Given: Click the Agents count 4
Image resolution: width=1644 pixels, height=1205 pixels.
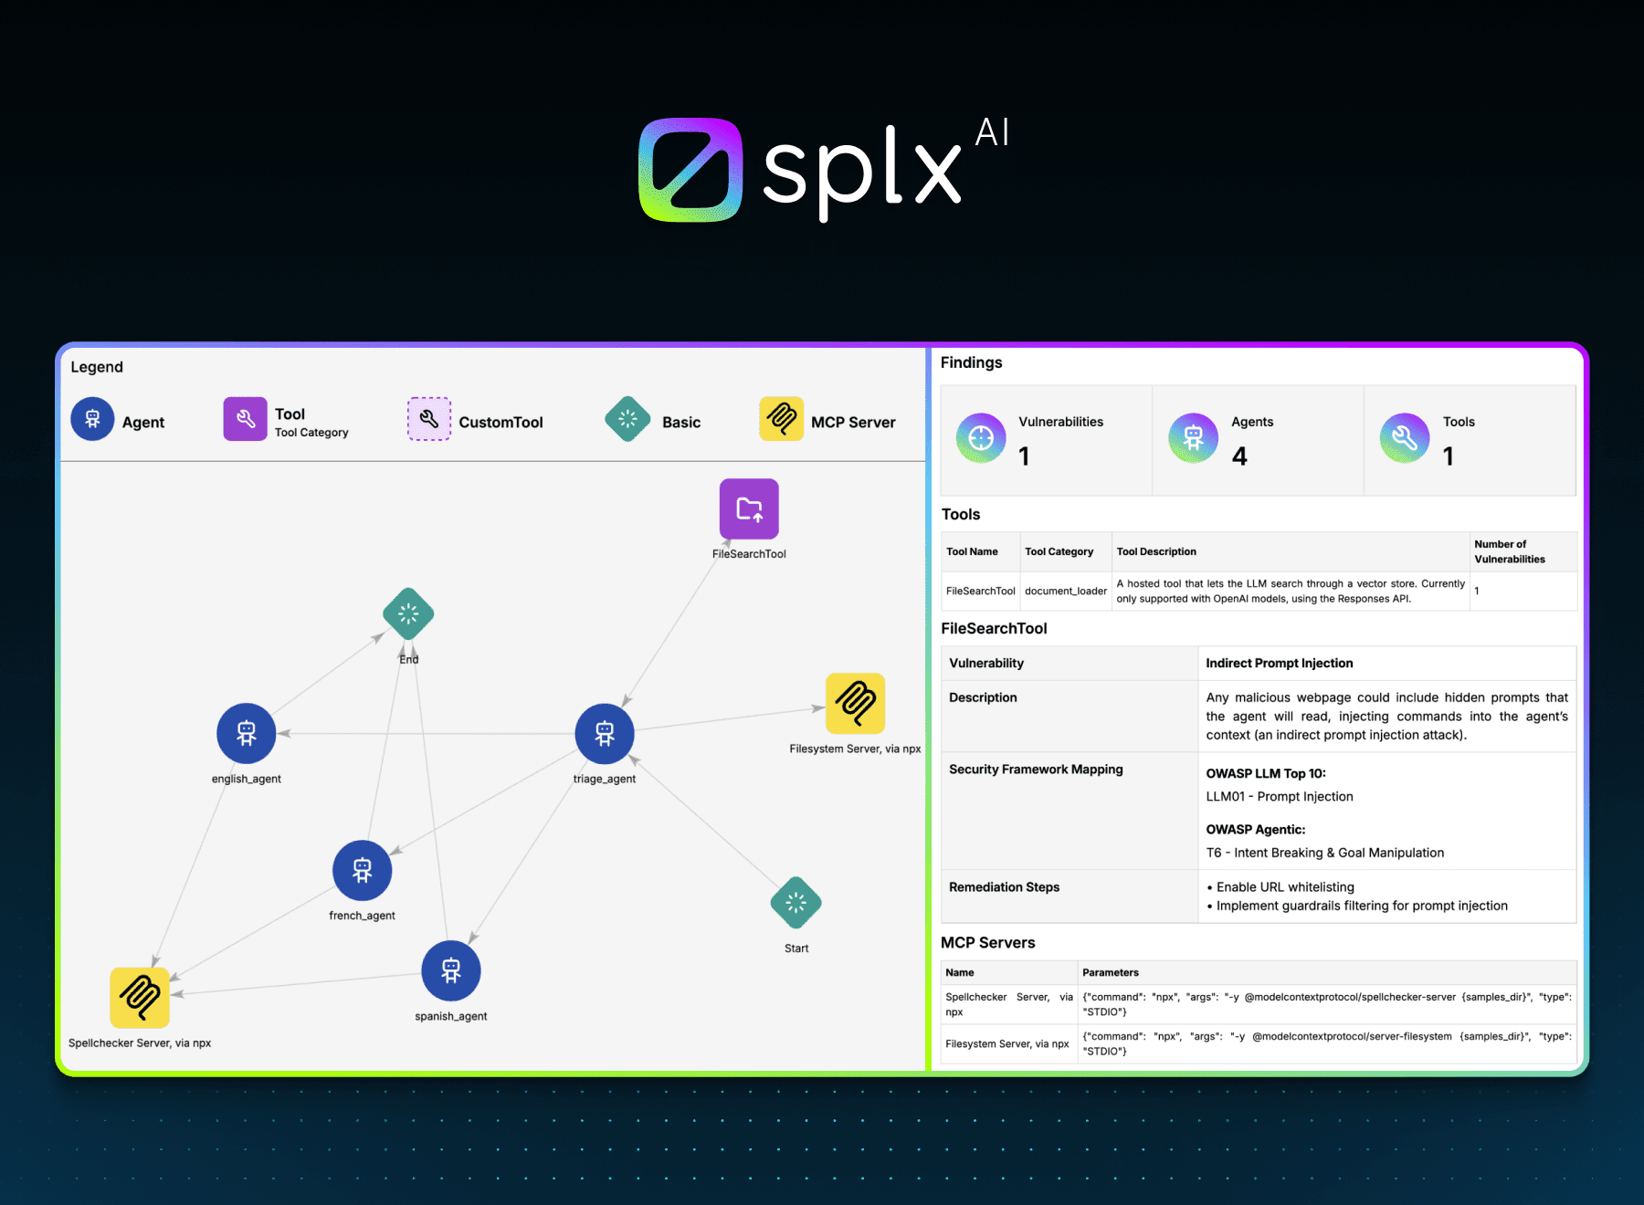Looking at the screenshot, I should click(1239, 456).
